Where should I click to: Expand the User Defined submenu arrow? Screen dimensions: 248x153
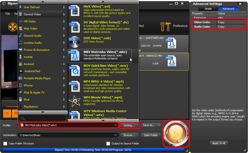[x=64, y=7]
